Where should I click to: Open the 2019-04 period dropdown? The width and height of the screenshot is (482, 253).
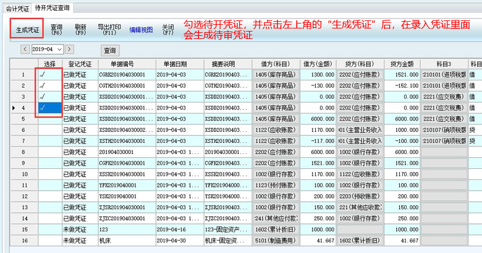tap(59, 49)
